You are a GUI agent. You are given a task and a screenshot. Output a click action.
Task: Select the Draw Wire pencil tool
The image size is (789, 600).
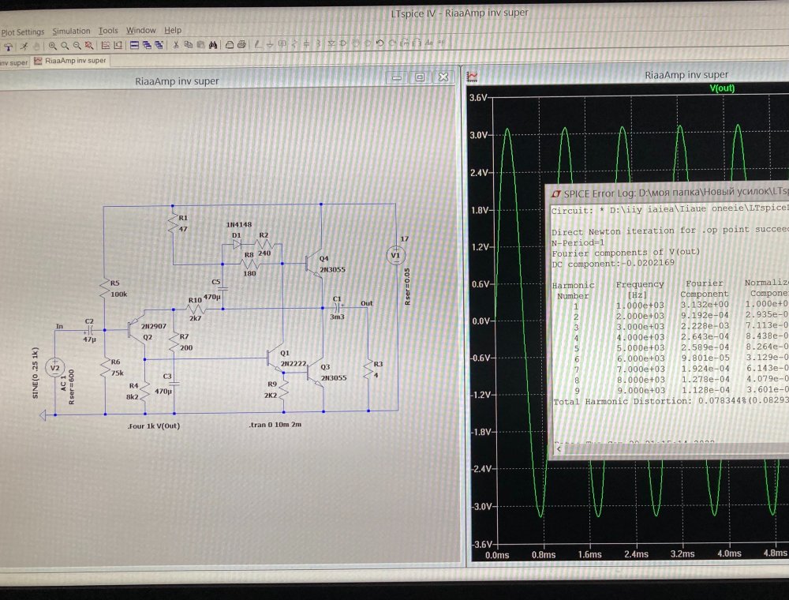pos(258,46)
